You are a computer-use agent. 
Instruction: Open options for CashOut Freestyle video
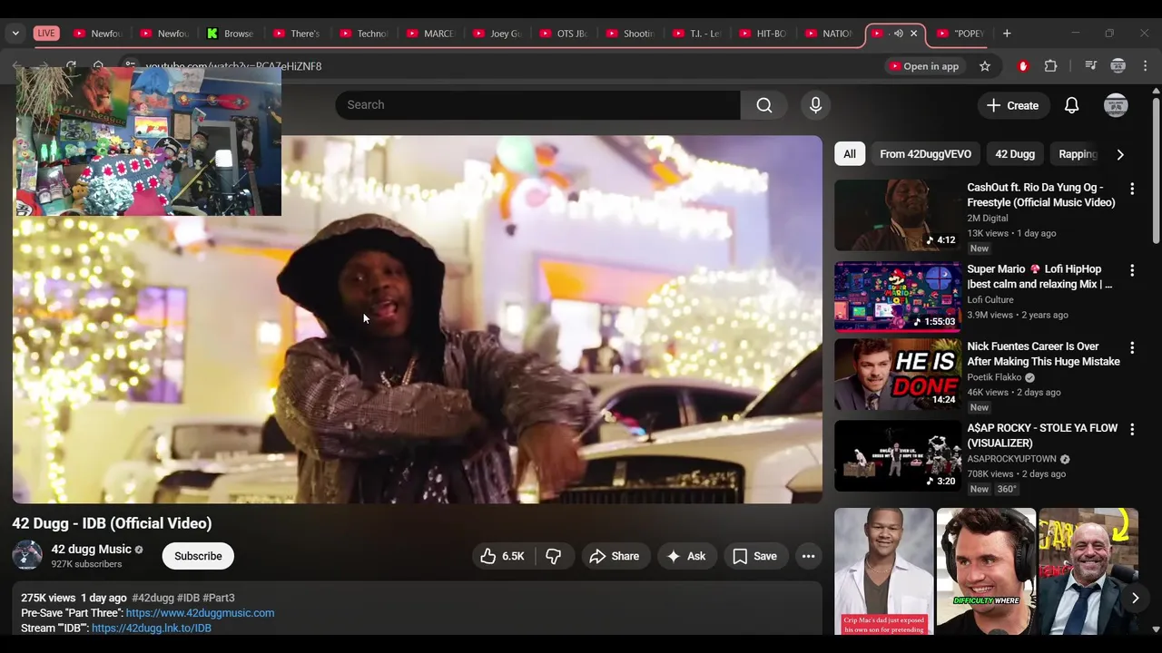click(1132, 189)
